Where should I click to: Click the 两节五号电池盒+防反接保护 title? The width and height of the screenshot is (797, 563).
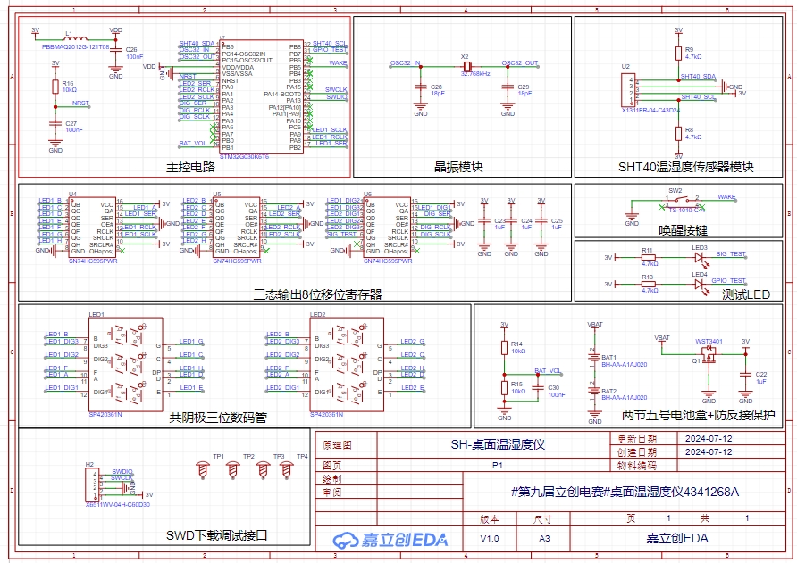(x=698, y=415)
